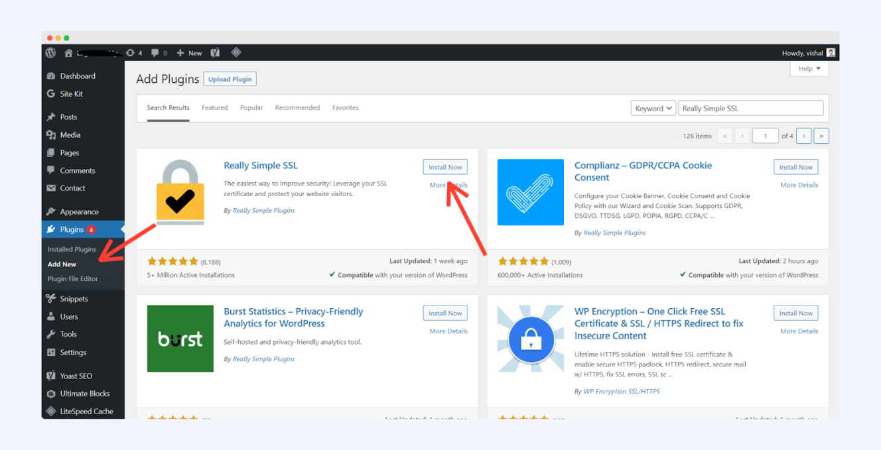View More Details for Burst Statistics
The width and height of the screenshot is (881, 450).
448,331
